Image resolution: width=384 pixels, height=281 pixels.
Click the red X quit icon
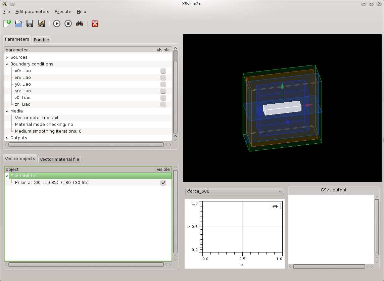(x=95, y=24)
